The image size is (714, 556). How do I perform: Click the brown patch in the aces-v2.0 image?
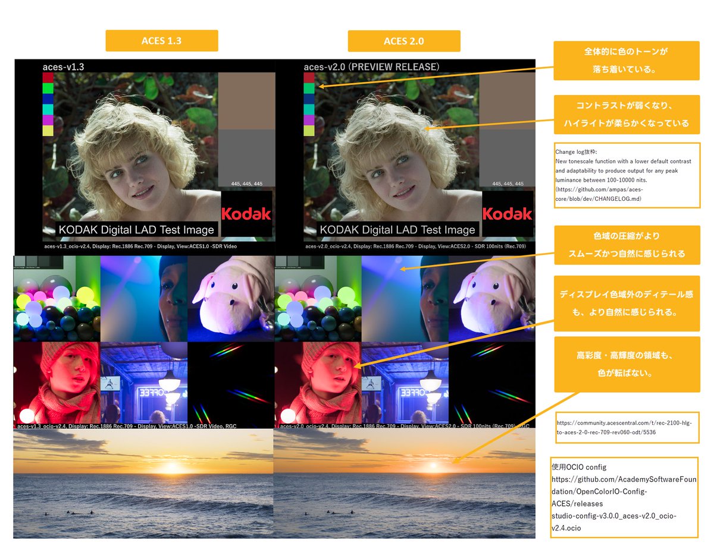(x=508, y=101)
